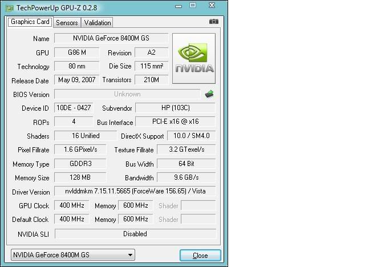
Task: Click the Revision field A2
Action: tap(151, 52)
